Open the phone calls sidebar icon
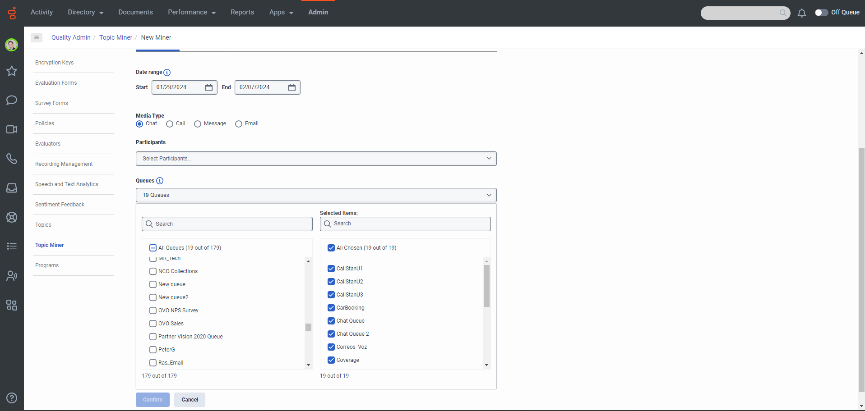 click(x=11, y=159)
